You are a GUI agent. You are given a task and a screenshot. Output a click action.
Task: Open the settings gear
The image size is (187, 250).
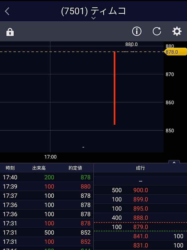tap(177, 31)
